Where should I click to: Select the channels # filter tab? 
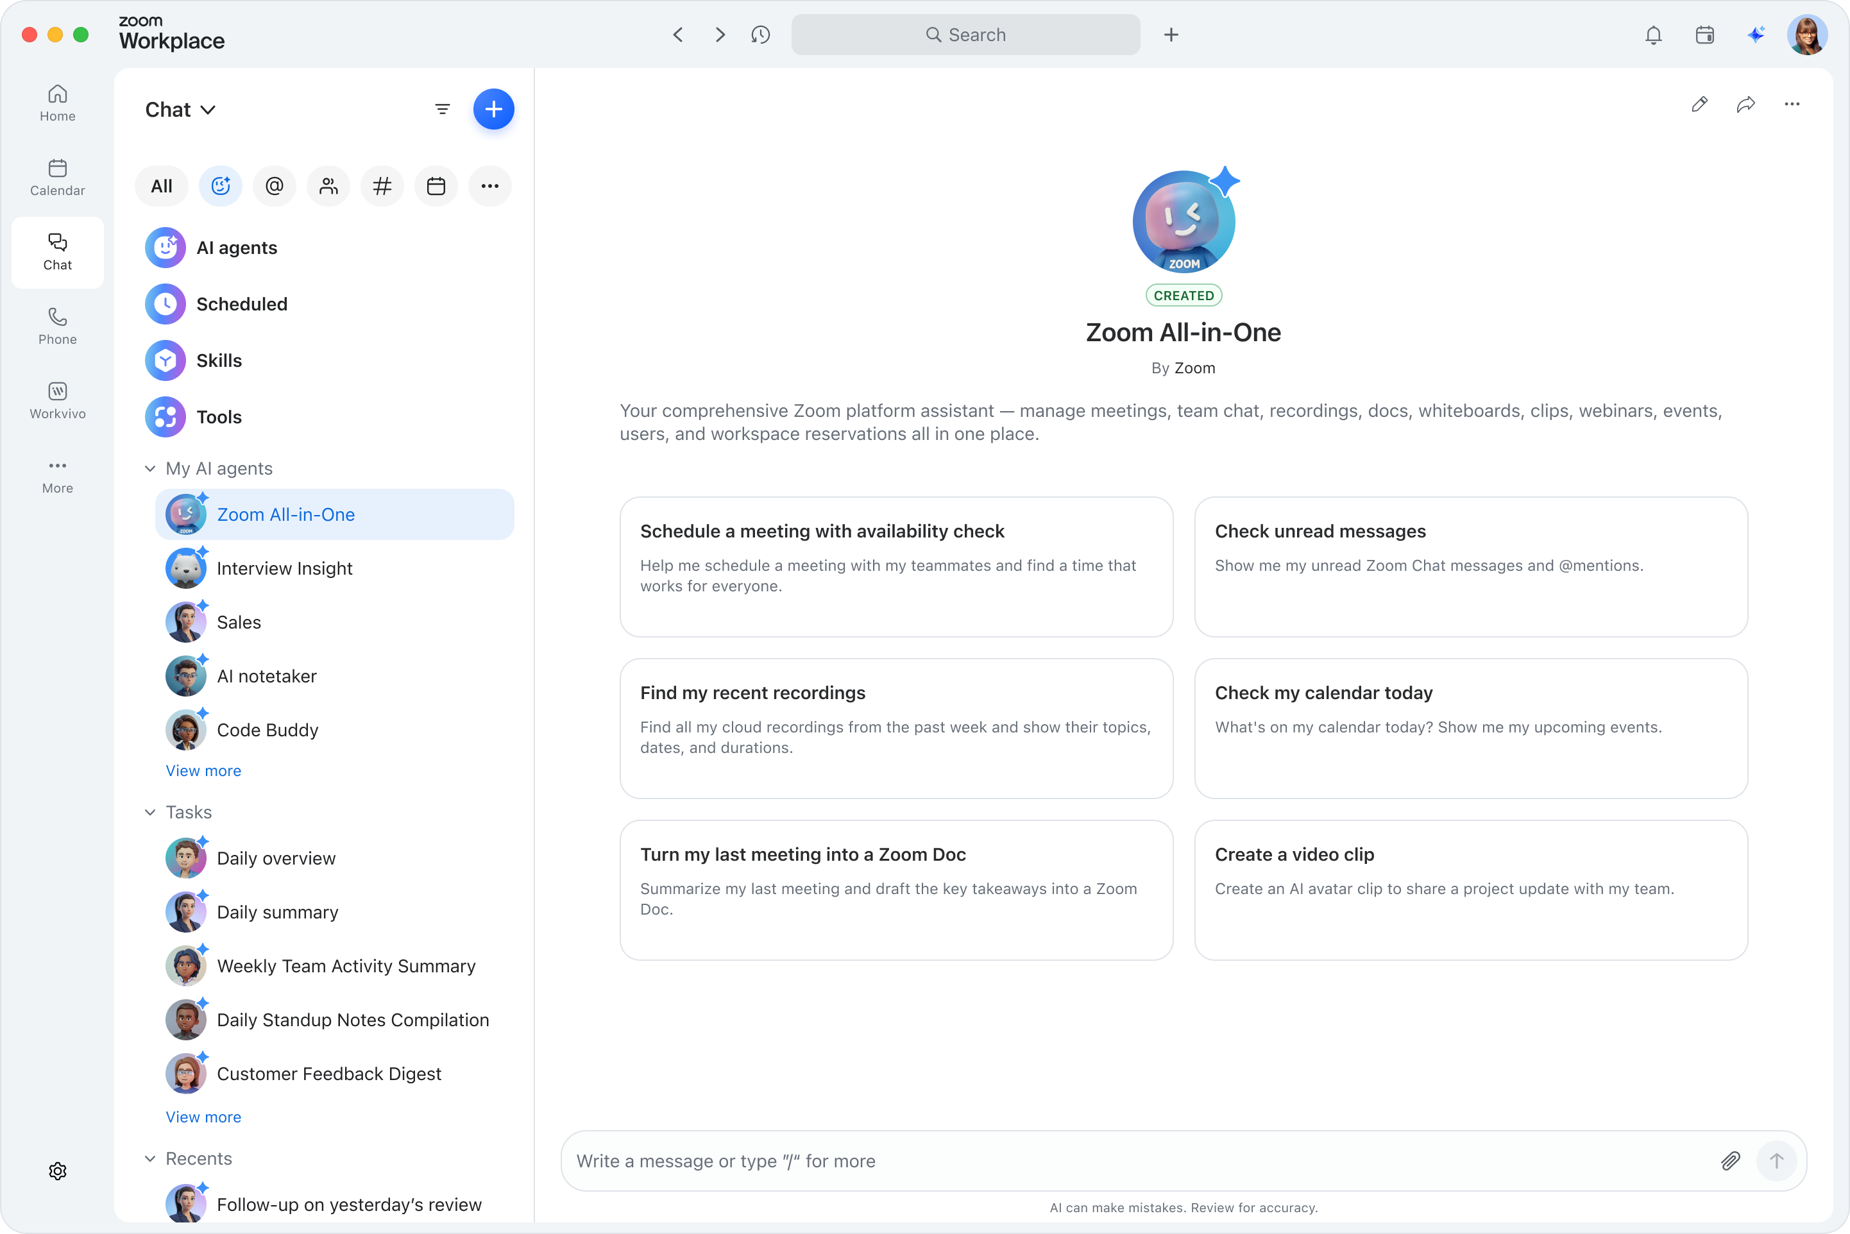tap(382, 187)
